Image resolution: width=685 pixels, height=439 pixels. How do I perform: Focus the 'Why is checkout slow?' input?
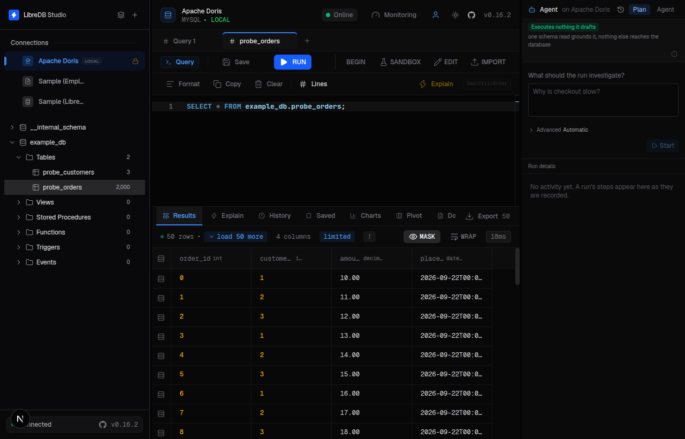tap(603, 100)
